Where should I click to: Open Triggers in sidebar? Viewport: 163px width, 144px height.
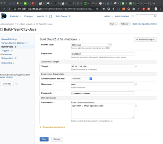coord(5,51)
